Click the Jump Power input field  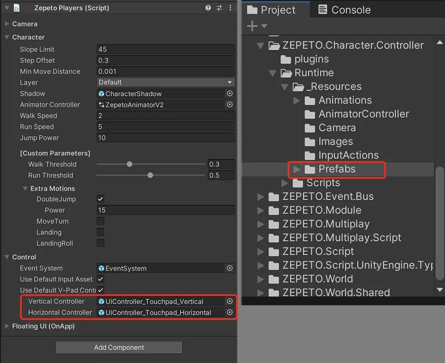click(x=166, y=138)
